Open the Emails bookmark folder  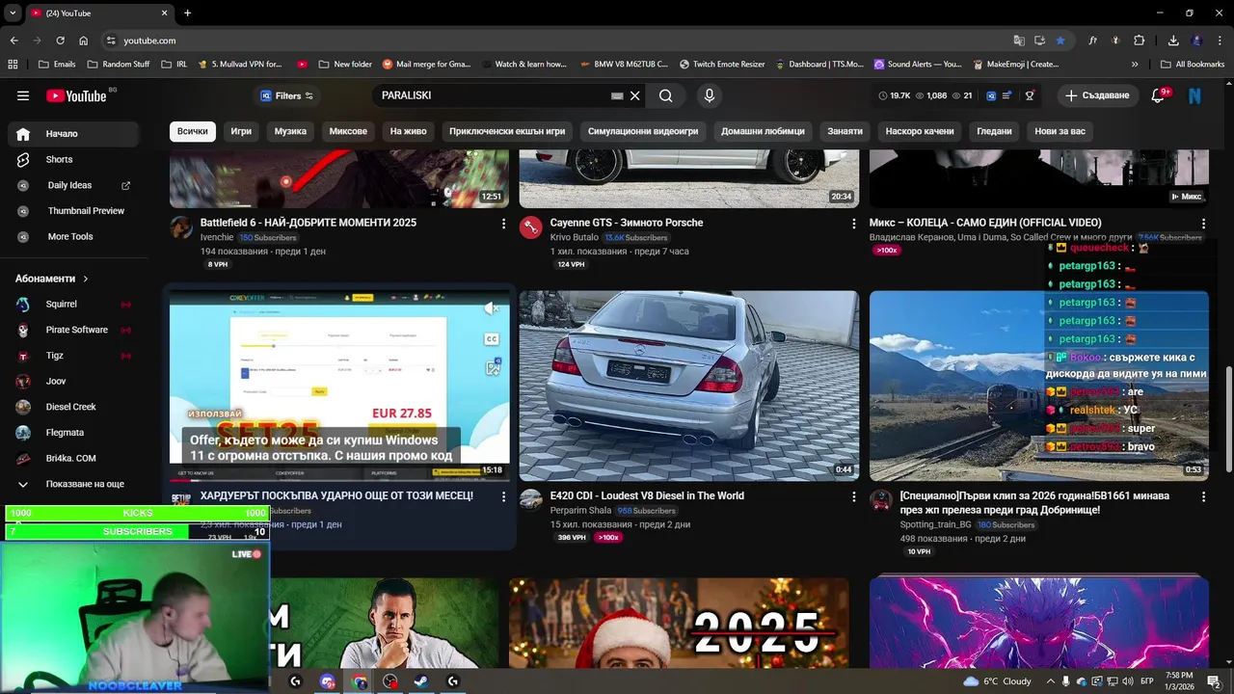(56, 65)
